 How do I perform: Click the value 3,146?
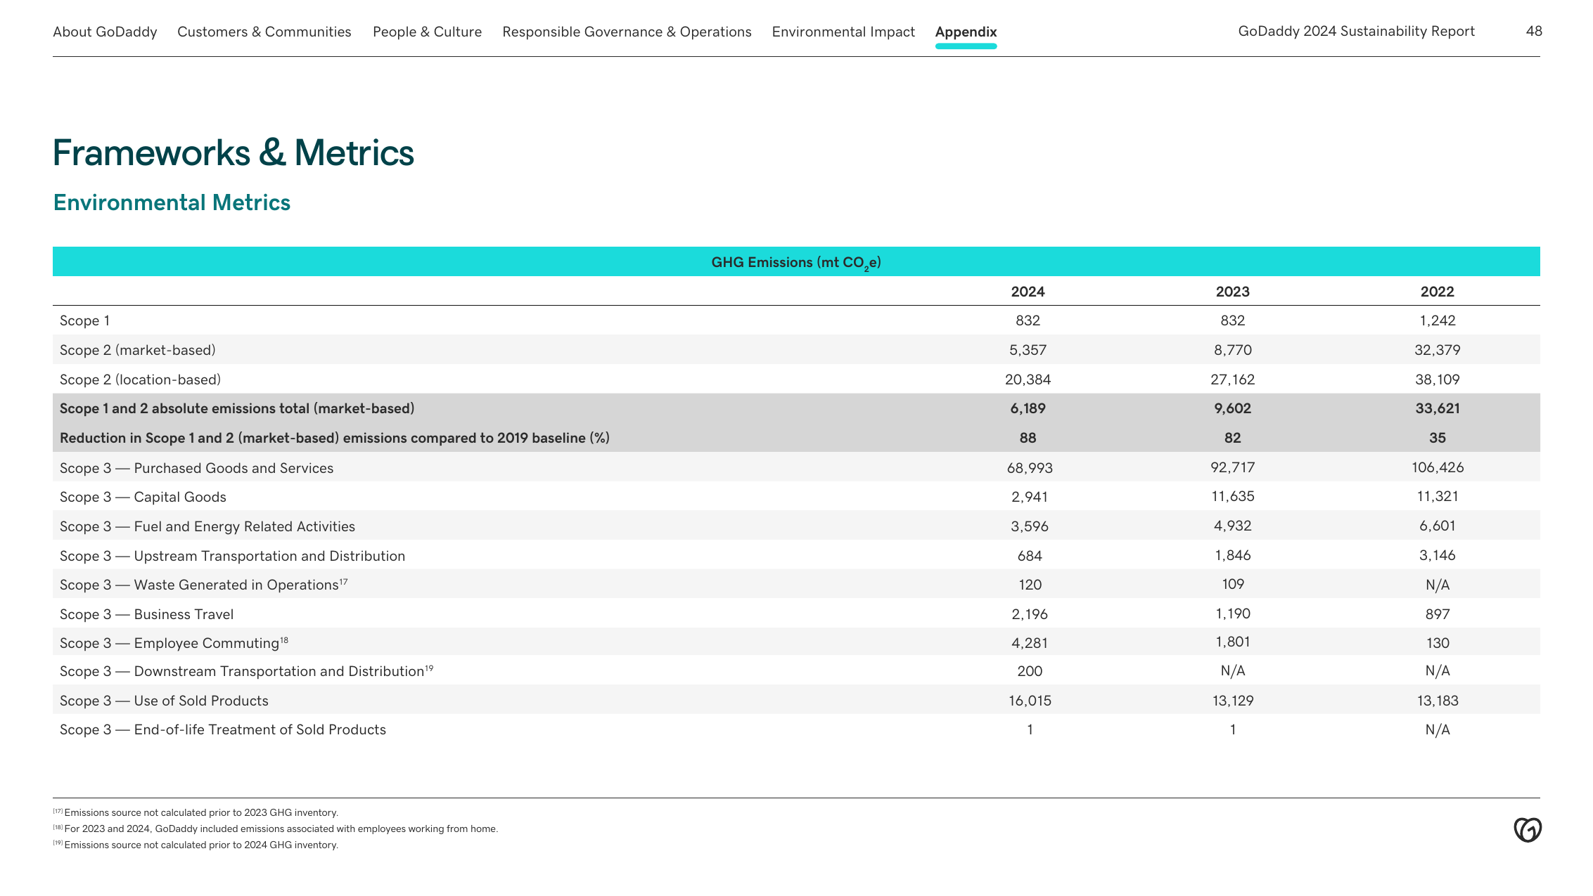coord(1437,555)
